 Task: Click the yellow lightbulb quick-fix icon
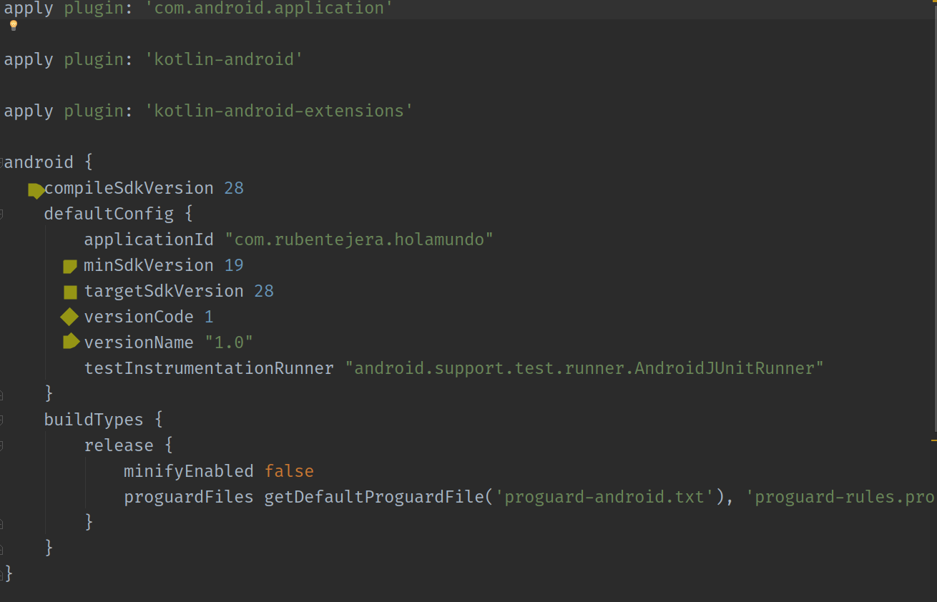click(x=13, y=26)
